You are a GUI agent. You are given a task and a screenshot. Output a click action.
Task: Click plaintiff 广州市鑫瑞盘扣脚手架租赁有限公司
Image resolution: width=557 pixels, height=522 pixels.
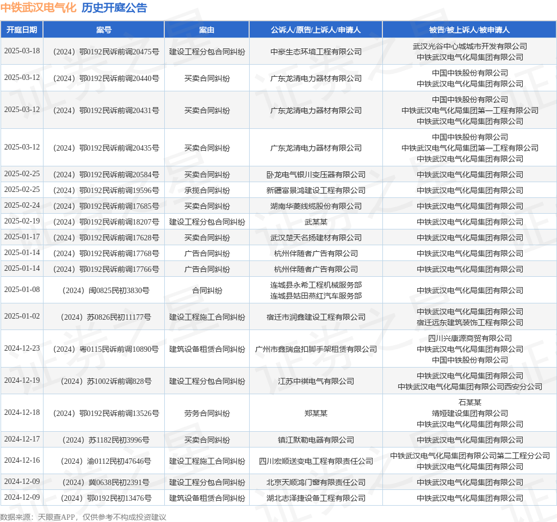[316, 349]
